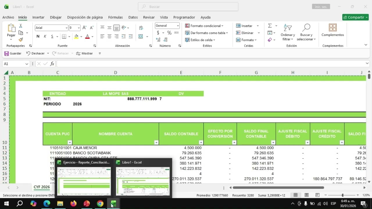This screenshot has height=209, width=372.
Task: Apply the yellow fill color
Action: pyautogui.click(x=76, y=36)
